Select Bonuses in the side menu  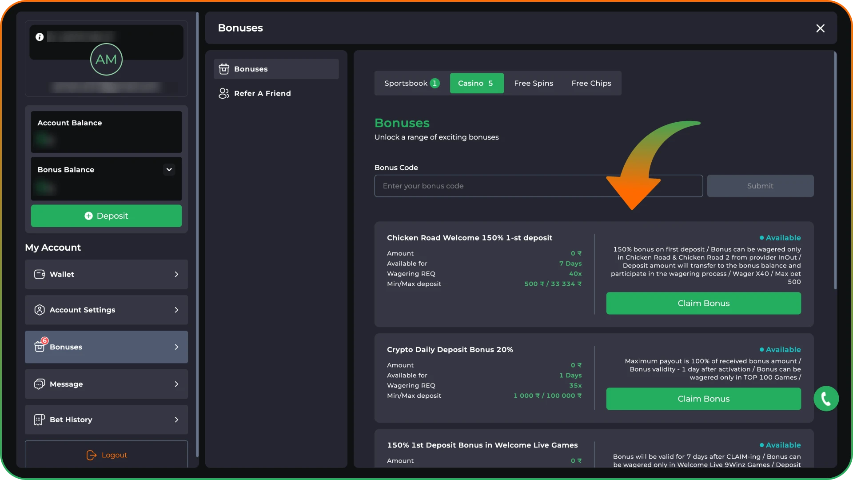click(x=276, y=69)
